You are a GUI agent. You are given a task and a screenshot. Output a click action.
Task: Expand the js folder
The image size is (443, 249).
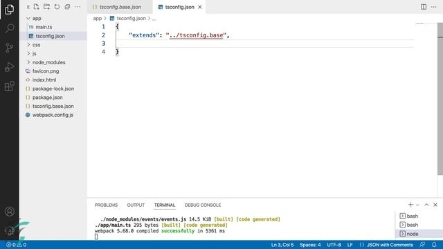[53, 53]
